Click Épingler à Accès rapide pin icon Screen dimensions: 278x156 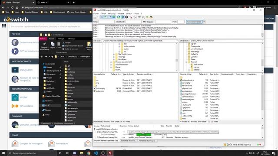(x=44, y=44)
